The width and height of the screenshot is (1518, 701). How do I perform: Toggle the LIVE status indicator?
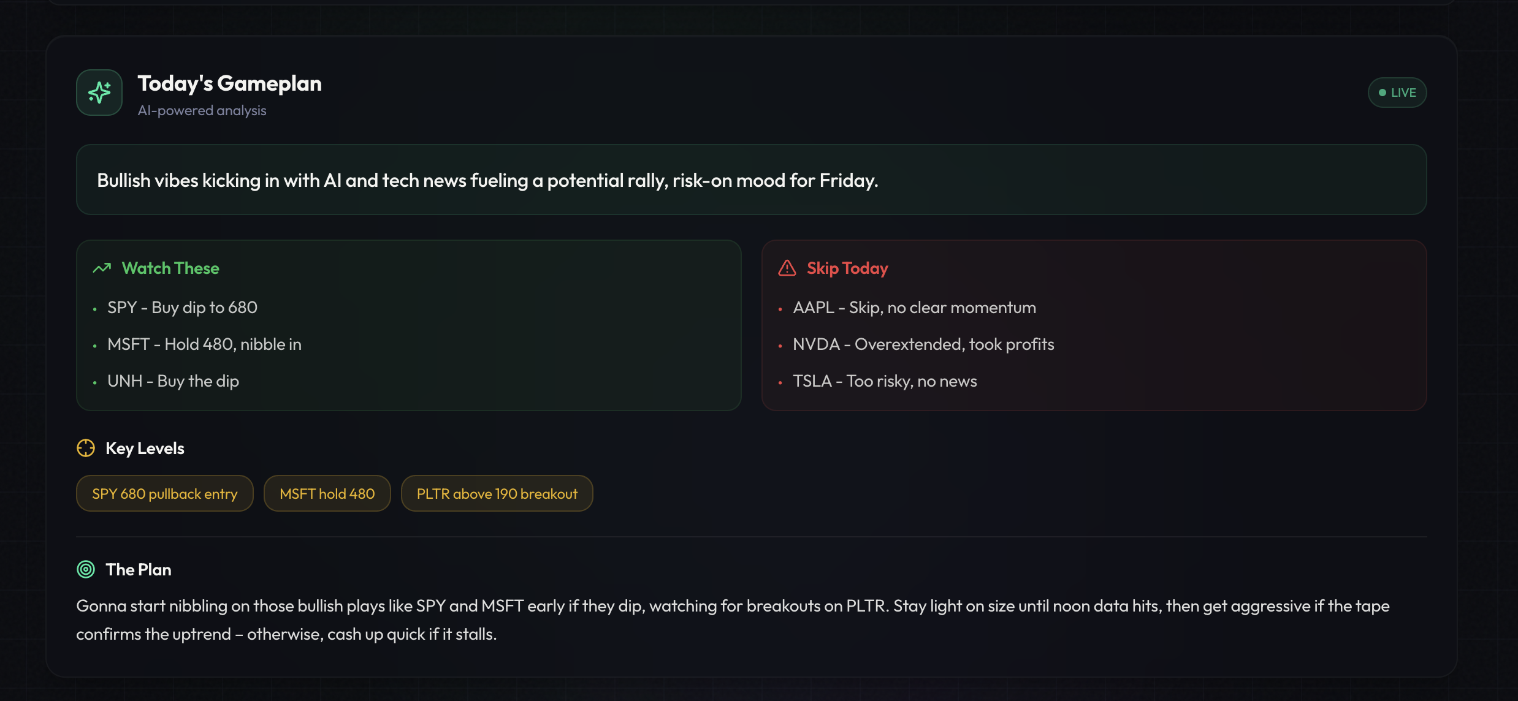(1397, 92)
